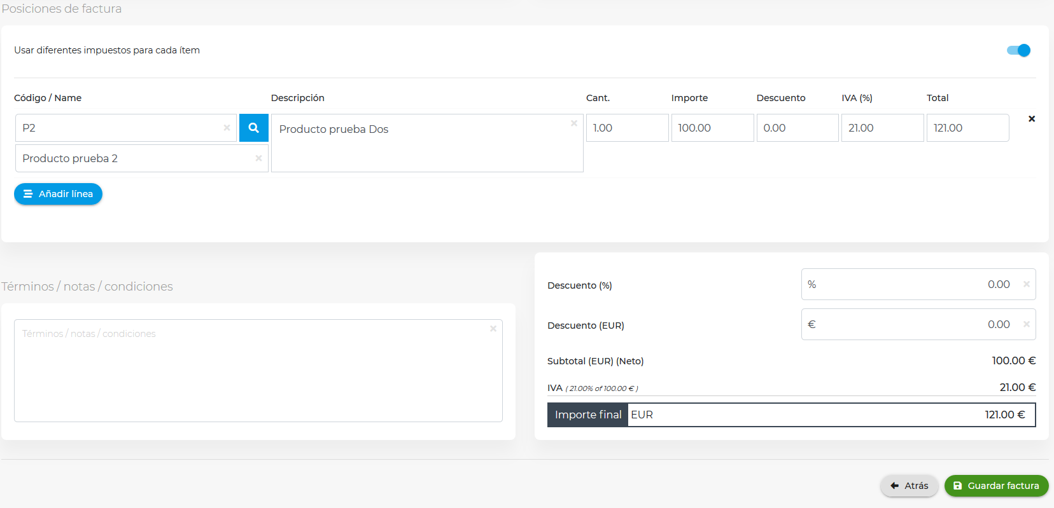Clear the terms and conditions textarea
This screenshot has width=1054, height=508.
(x=493, y=329)
